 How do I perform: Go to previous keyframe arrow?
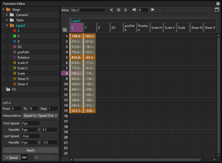point(112,10)
